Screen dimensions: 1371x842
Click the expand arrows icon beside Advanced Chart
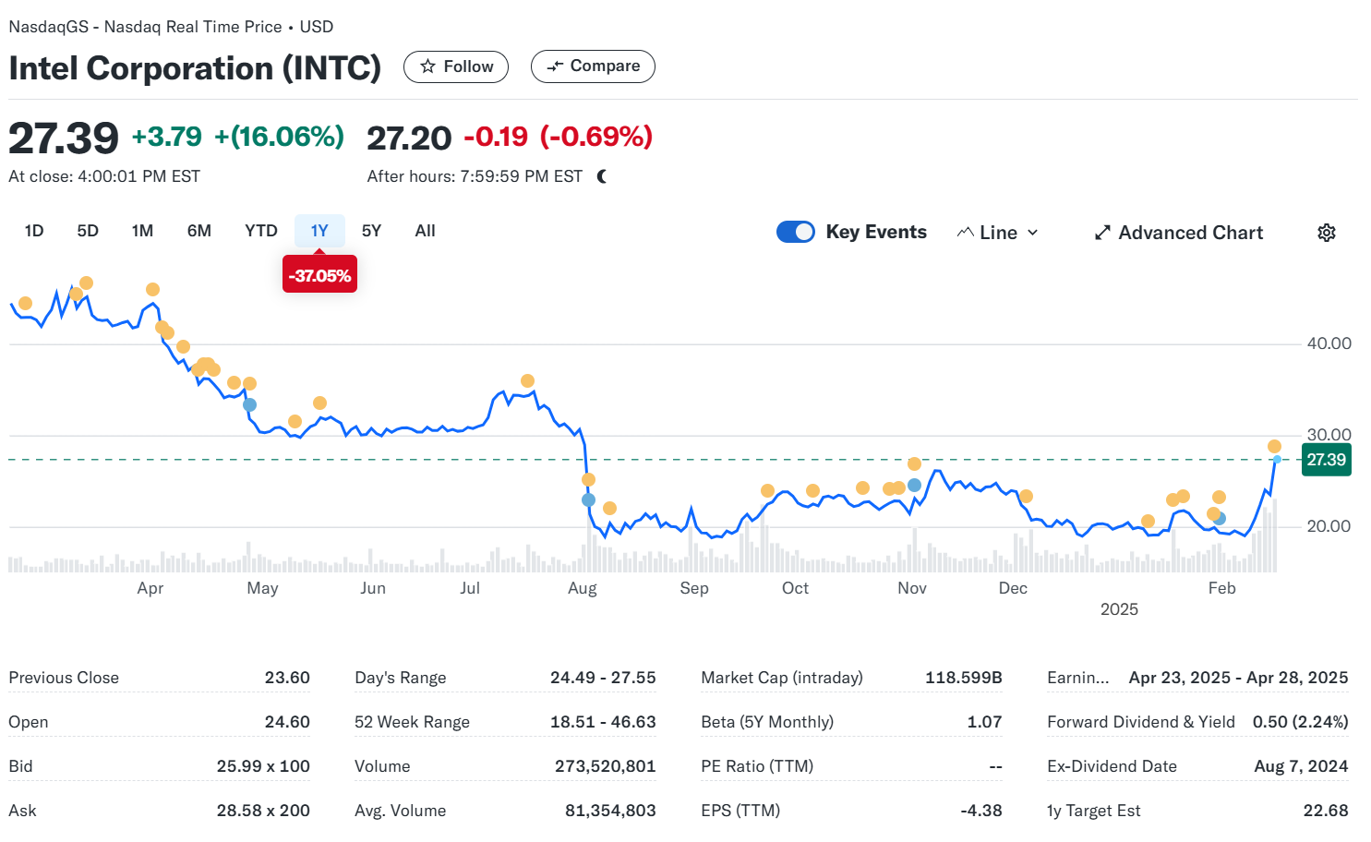coord(1102,233)
